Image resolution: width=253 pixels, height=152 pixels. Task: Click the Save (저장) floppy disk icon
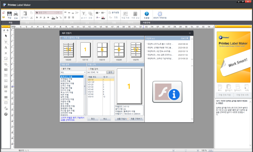click(x=9, y=14)
